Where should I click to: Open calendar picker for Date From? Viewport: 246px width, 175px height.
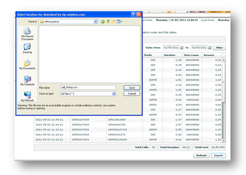(x=181, y=48)
